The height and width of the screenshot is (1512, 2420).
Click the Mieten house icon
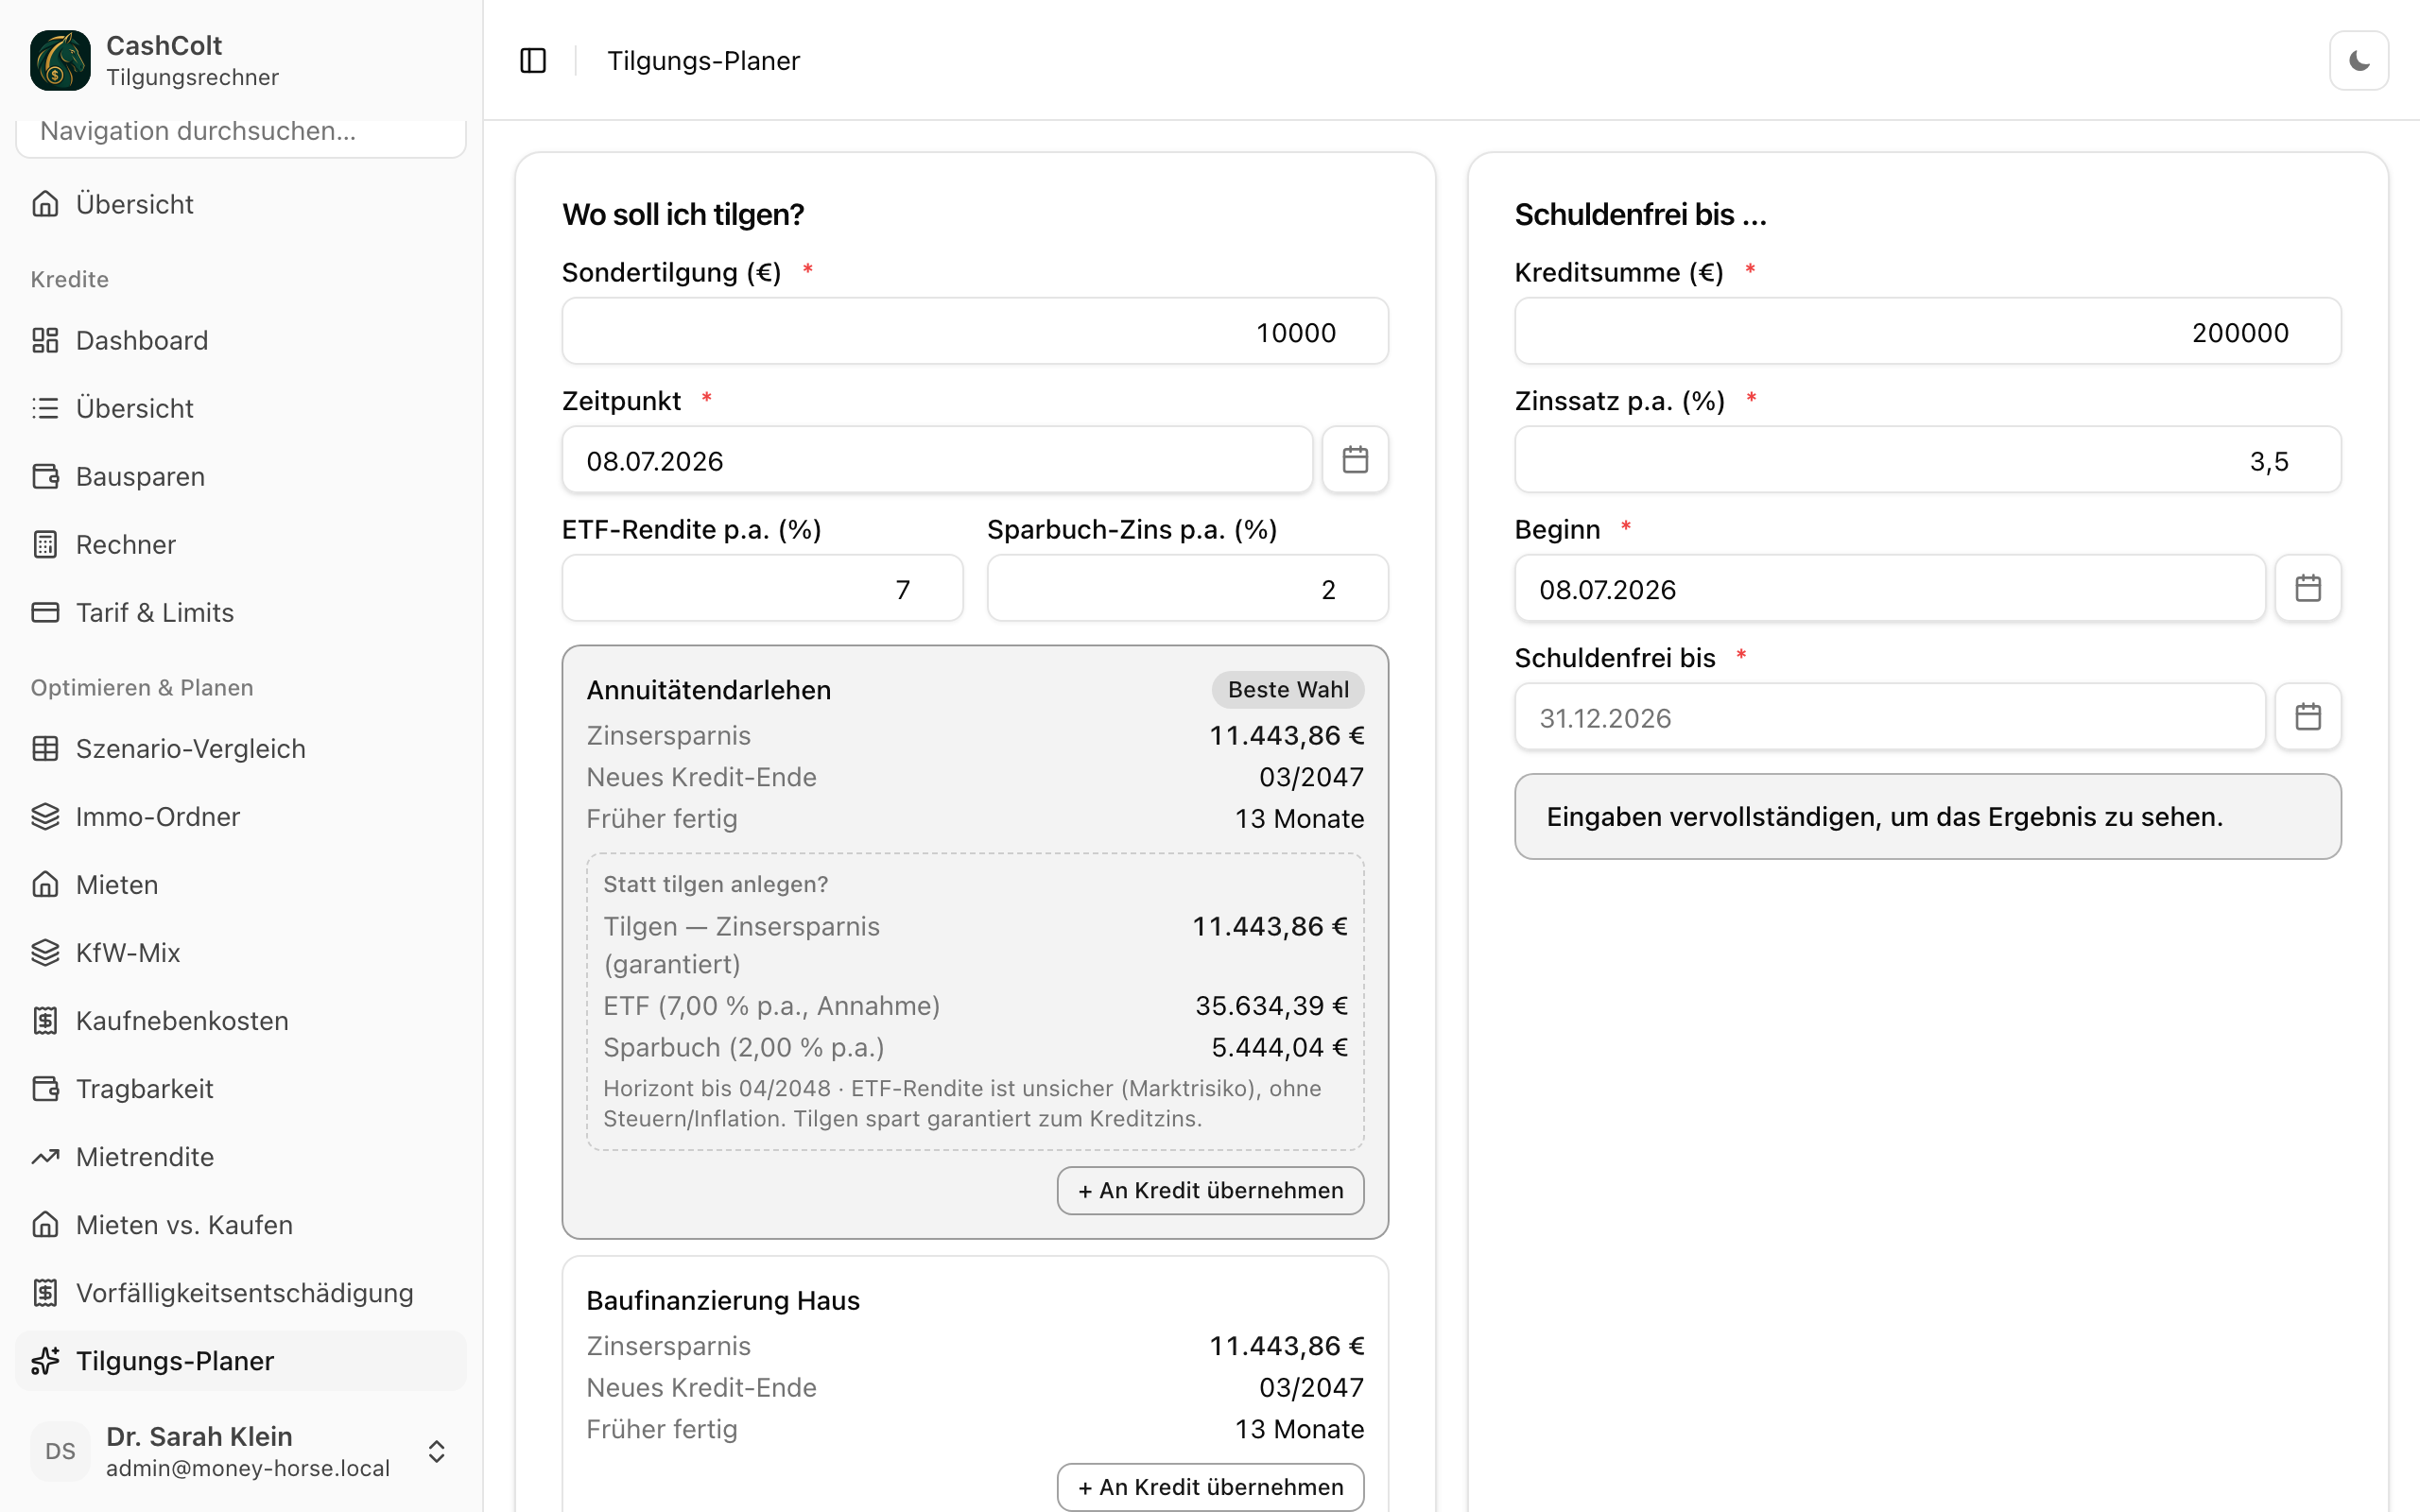click(45, 884)
